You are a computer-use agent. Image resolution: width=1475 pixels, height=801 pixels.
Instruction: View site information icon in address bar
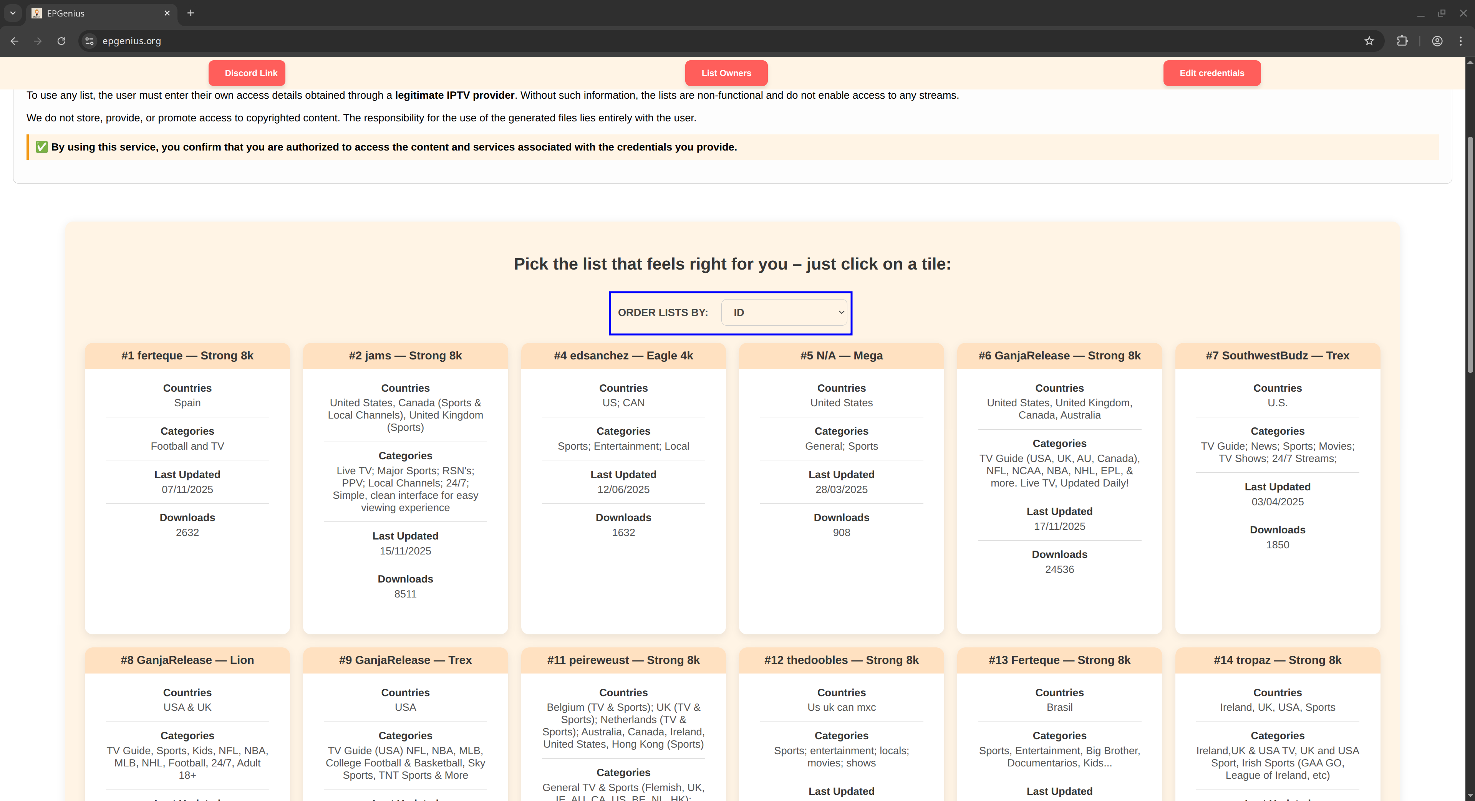coord(89,41)
